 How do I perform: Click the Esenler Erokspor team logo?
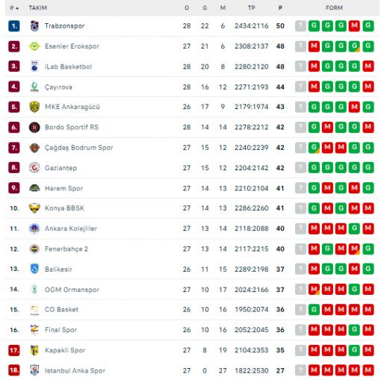tap(34, 46)
